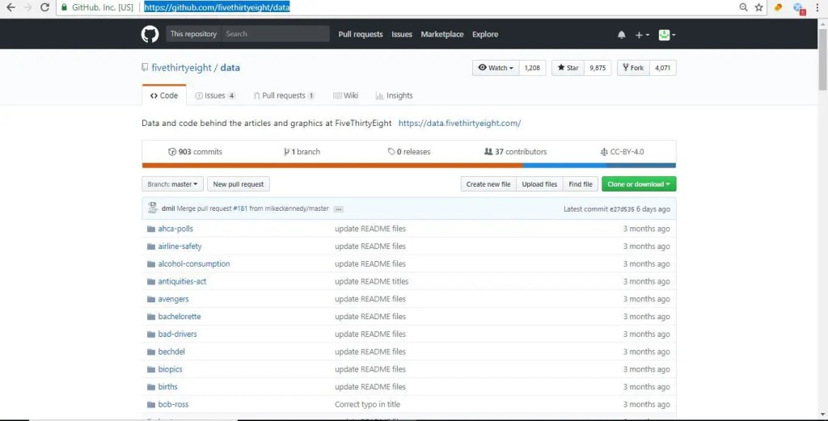Open the Watch dropdown
828x421 pixels.
(496, 68)
